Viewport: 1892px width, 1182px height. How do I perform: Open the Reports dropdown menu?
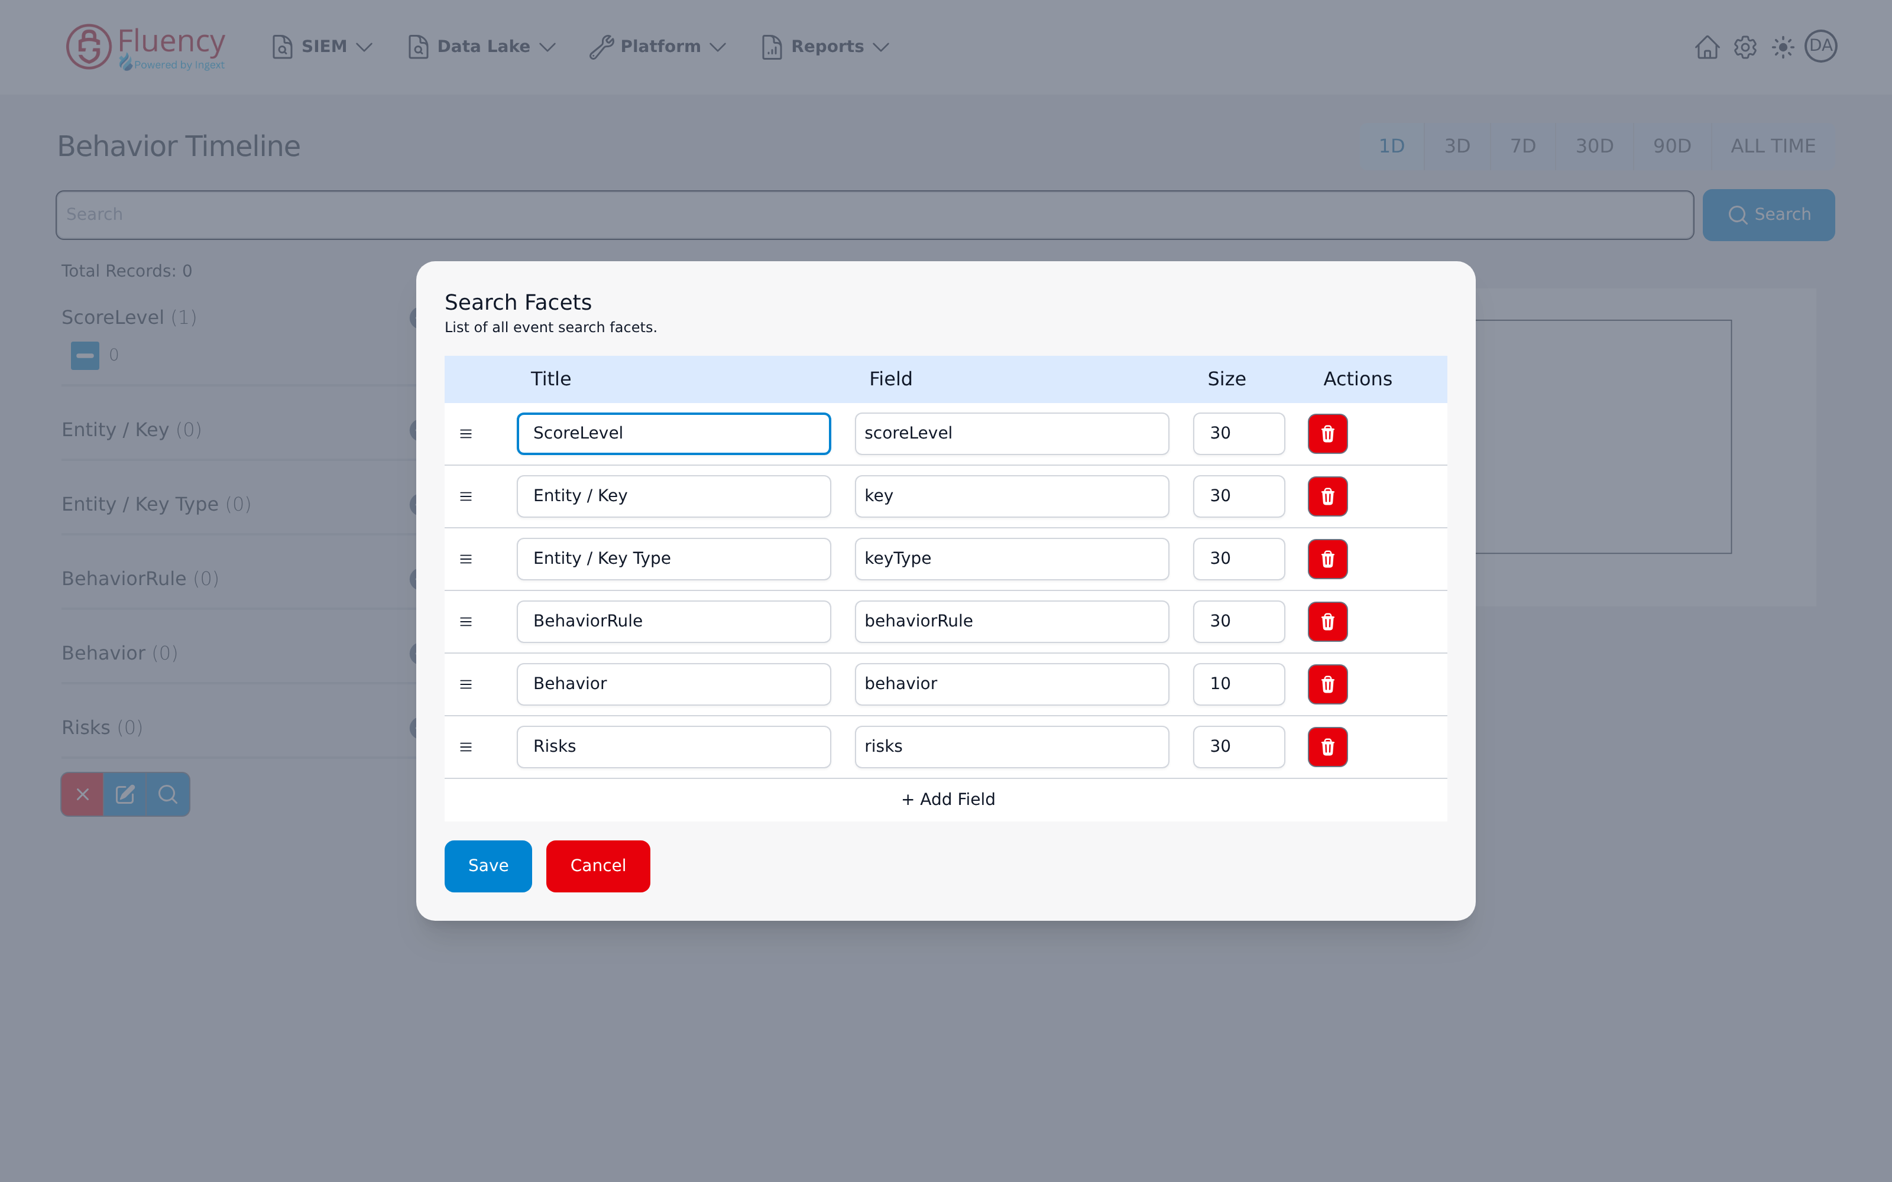(x=825, y=47)
